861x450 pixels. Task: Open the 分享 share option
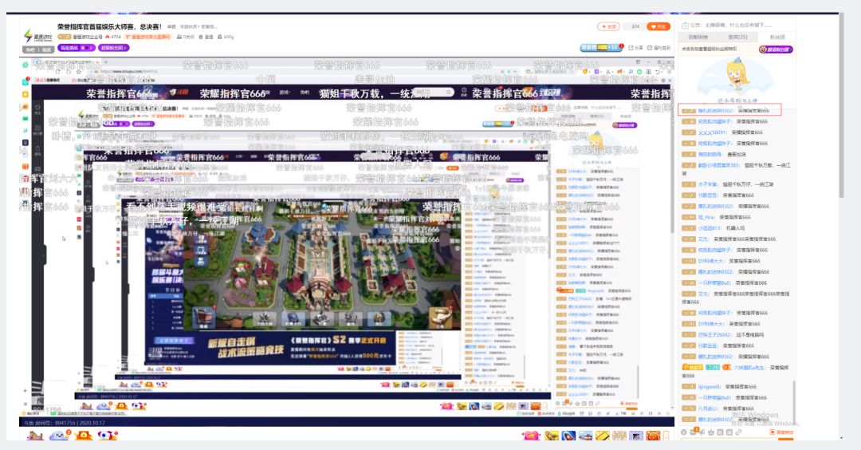coord(636,48)
